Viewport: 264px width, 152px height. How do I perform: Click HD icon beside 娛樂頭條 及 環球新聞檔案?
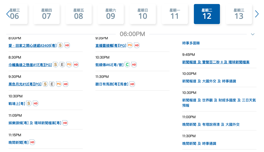(x=65, y=123)
